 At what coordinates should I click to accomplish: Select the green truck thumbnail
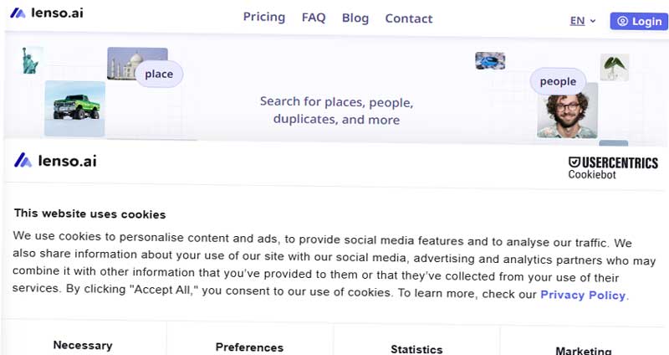pos(75,109)
